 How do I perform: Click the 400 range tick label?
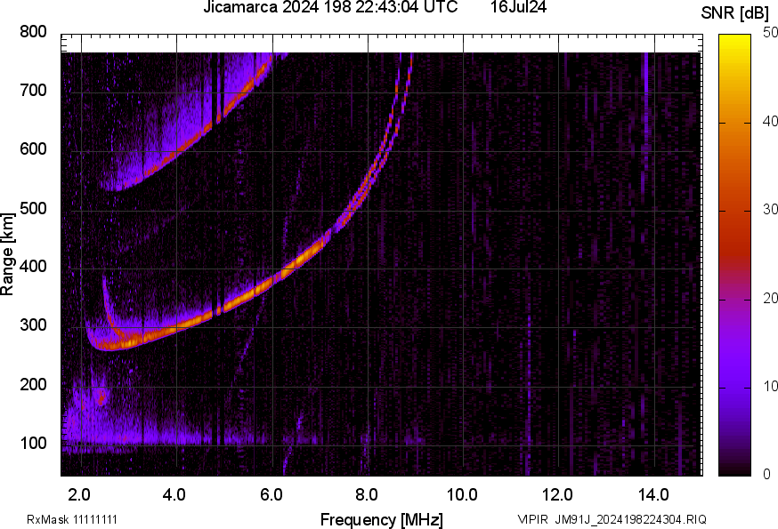coord(33,266)
